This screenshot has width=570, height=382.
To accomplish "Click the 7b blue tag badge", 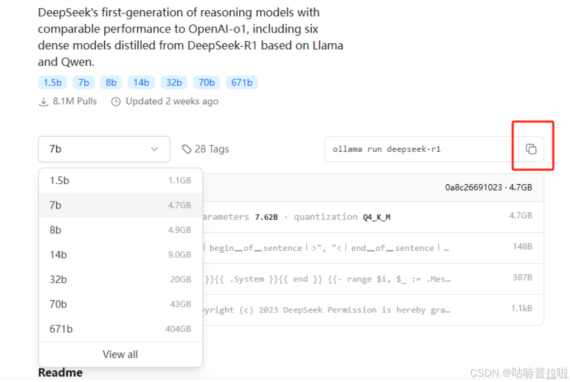I will [x=84, y=83].
